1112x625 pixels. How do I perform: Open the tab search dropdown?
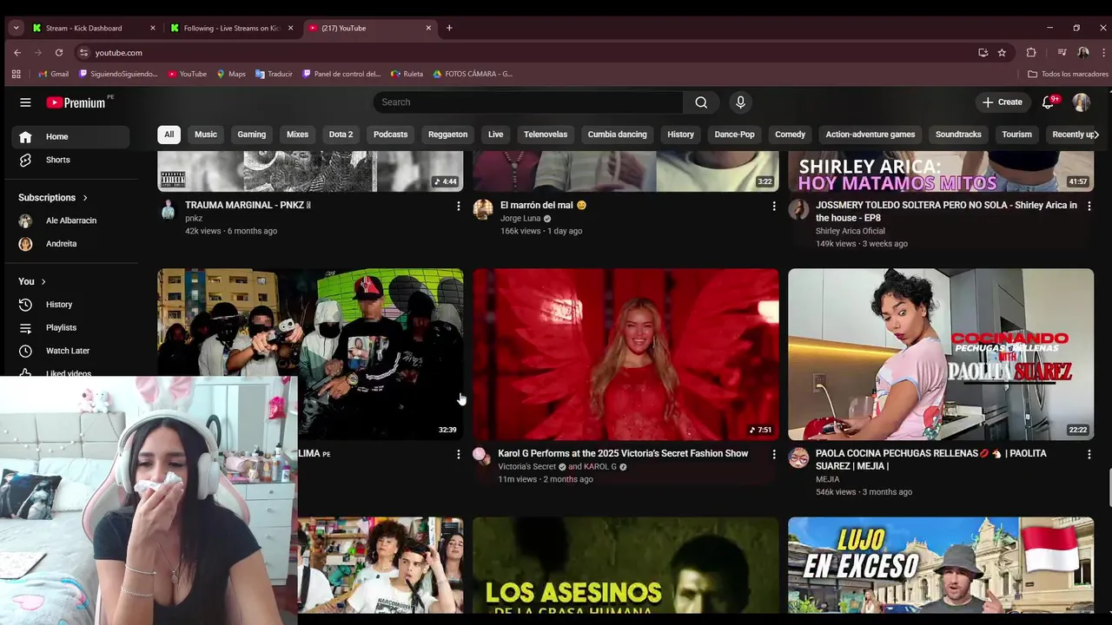pos(16,28)
